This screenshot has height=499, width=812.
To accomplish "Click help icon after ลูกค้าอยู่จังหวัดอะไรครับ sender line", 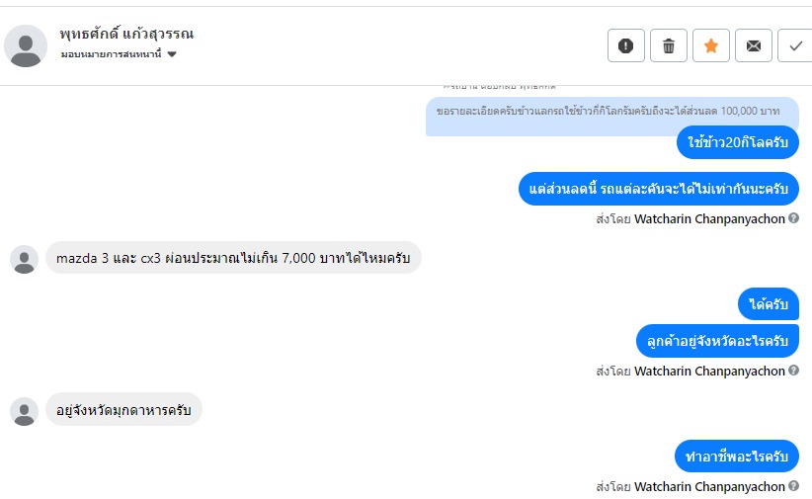I will [x=794, y=371].
